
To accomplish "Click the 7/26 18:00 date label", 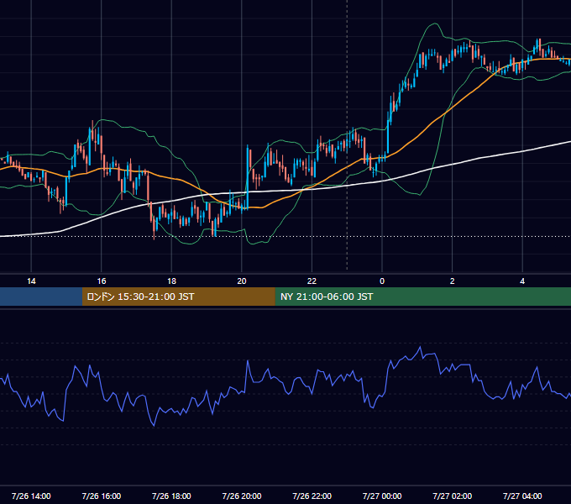I will tap(171, 496).
